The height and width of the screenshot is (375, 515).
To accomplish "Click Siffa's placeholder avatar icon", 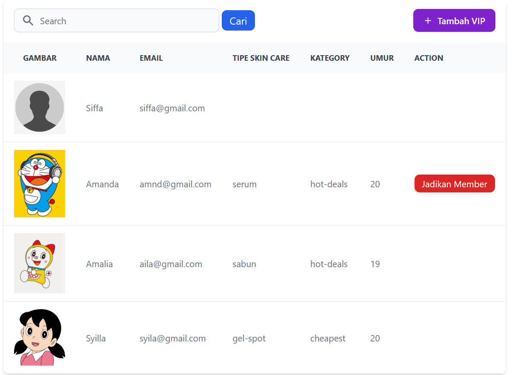I will coord(40,107).
